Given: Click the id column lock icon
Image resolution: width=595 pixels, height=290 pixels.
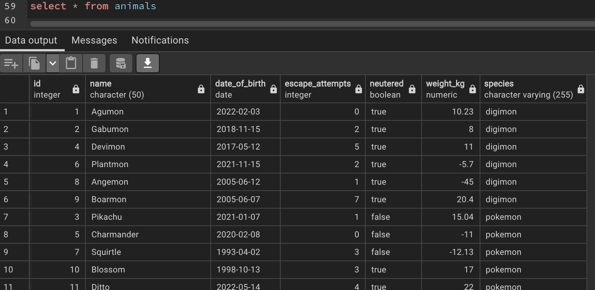Looking at the screenshot, I should pyautogui.click(x=76, y=89).
